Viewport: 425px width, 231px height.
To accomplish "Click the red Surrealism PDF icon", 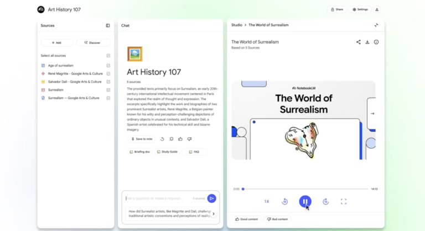I will (x=43, y=90).
